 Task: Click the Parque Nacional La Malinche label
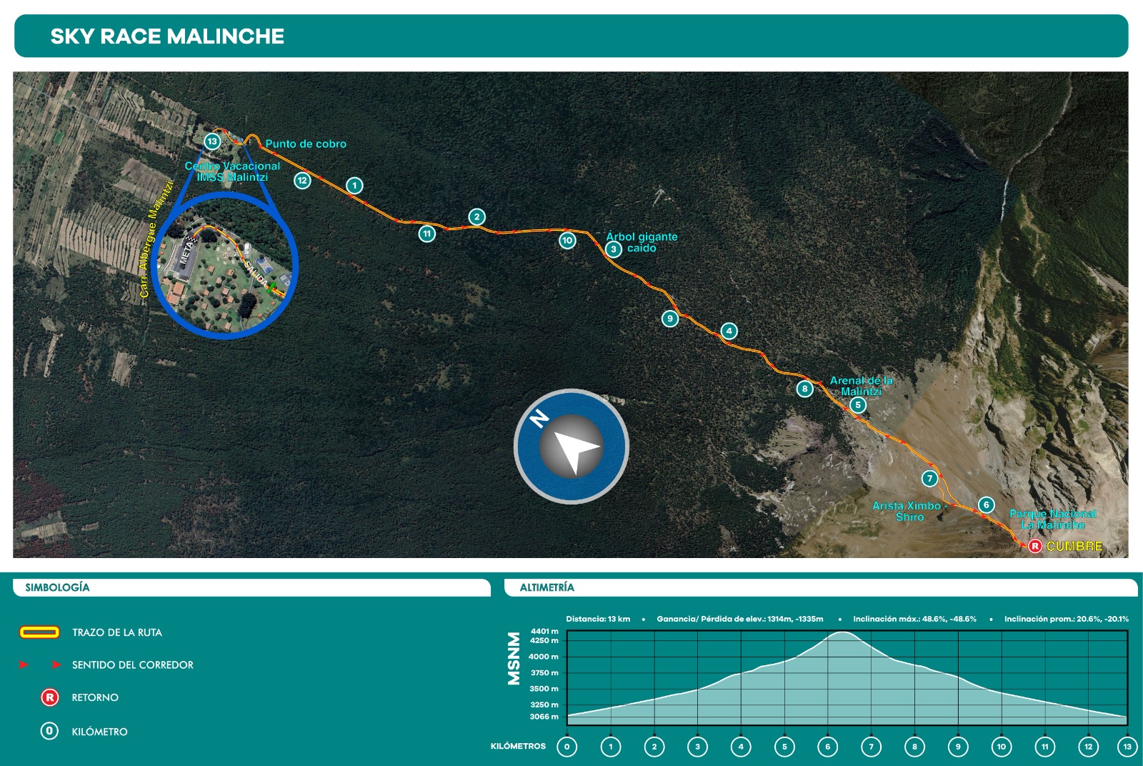pyautogui.click(x=1053, y=519)
